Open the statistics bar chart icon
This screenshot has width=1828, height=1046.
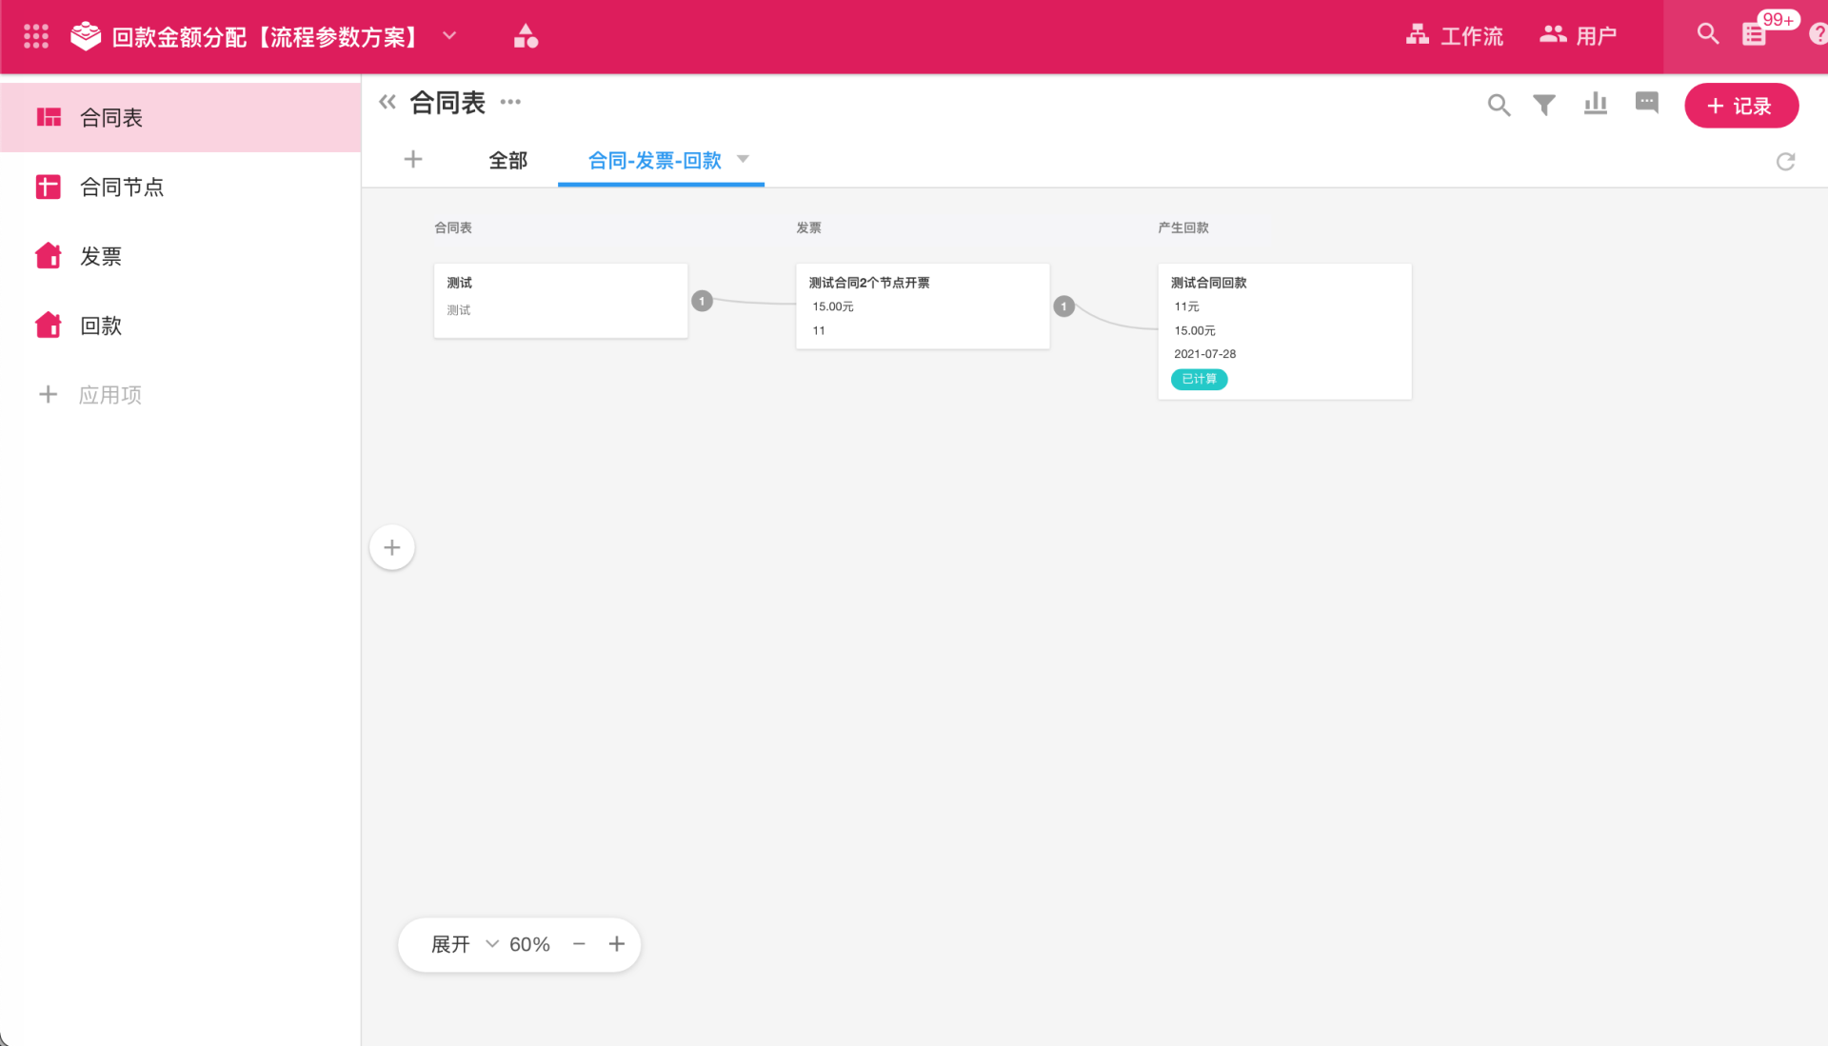[x=1596, y=104]
